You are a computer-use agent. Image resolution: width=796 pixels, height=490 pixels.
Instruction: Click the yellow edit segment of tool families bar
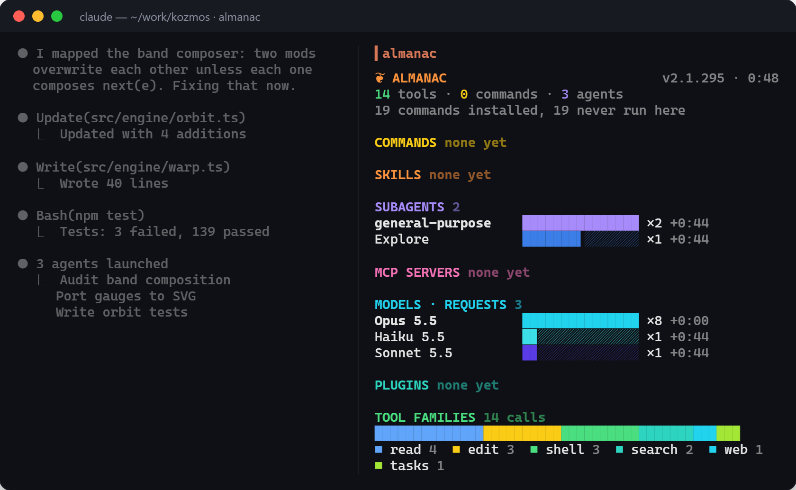click(x=522, y=433)
